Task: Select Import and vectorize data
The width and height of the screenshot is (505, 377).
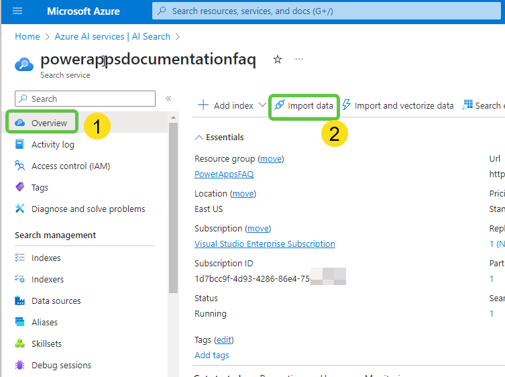Action: click(398, 105)
